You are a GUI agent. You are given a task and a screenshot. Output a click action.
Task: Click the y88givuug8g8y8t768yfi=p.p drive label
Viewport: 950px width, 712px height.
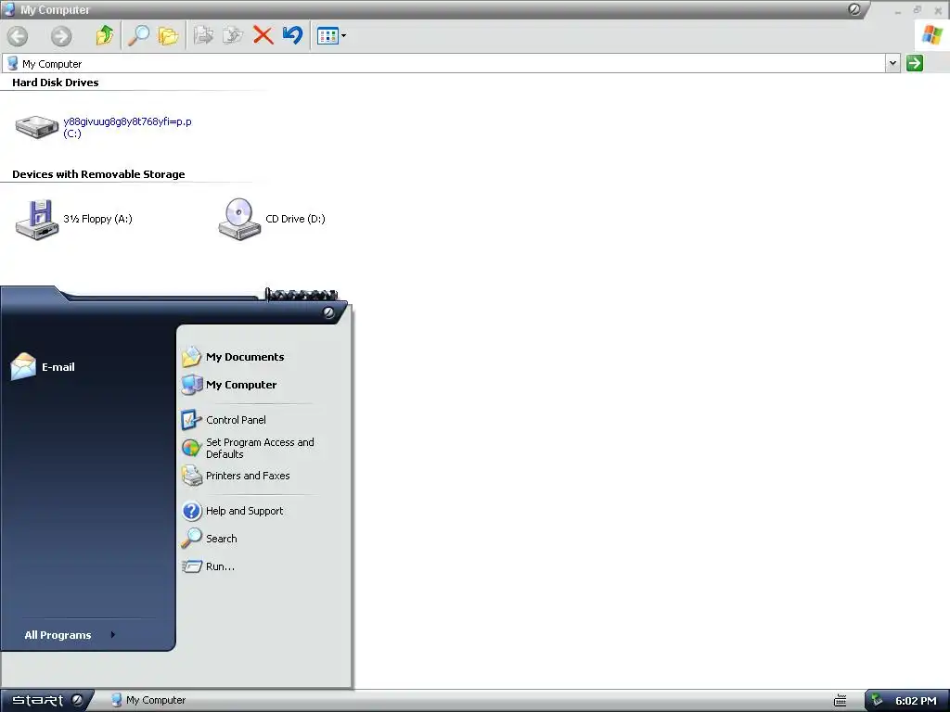click(x=127, y=121)
